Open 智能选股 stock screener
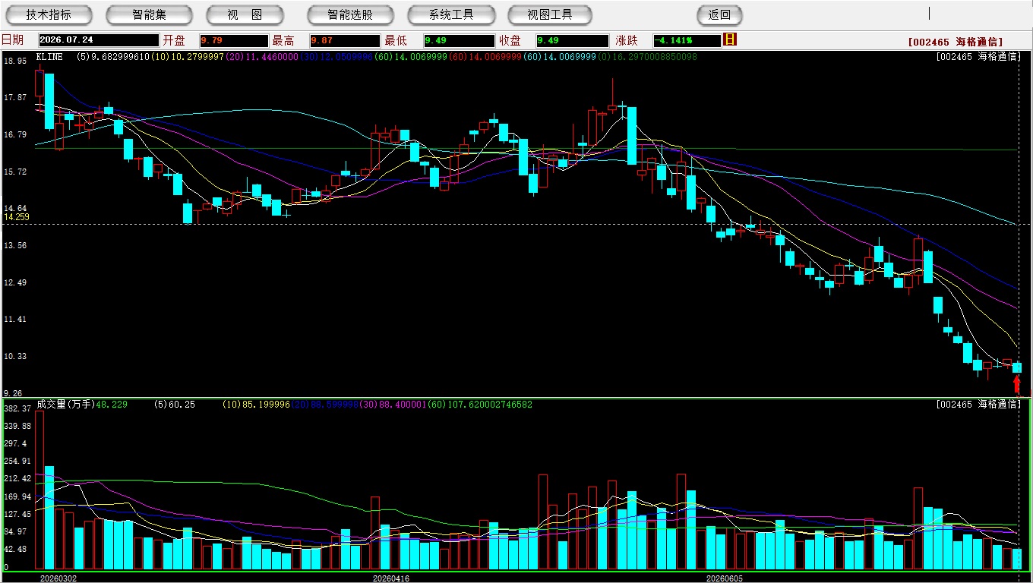Viewport: 1033px width, 583px height. click(x=350, y=14)
